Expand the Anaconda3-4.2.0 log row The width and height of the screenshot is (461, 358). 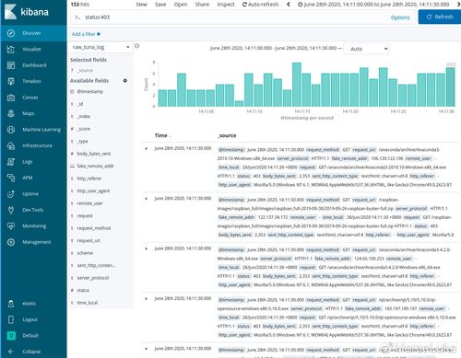(146, 248)
